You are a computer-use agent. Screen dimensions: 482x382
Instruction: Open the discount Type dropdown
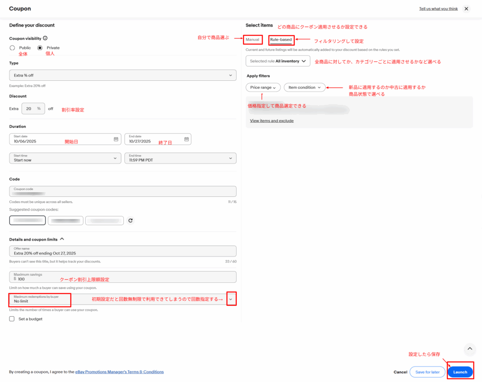tap(122, 75)
